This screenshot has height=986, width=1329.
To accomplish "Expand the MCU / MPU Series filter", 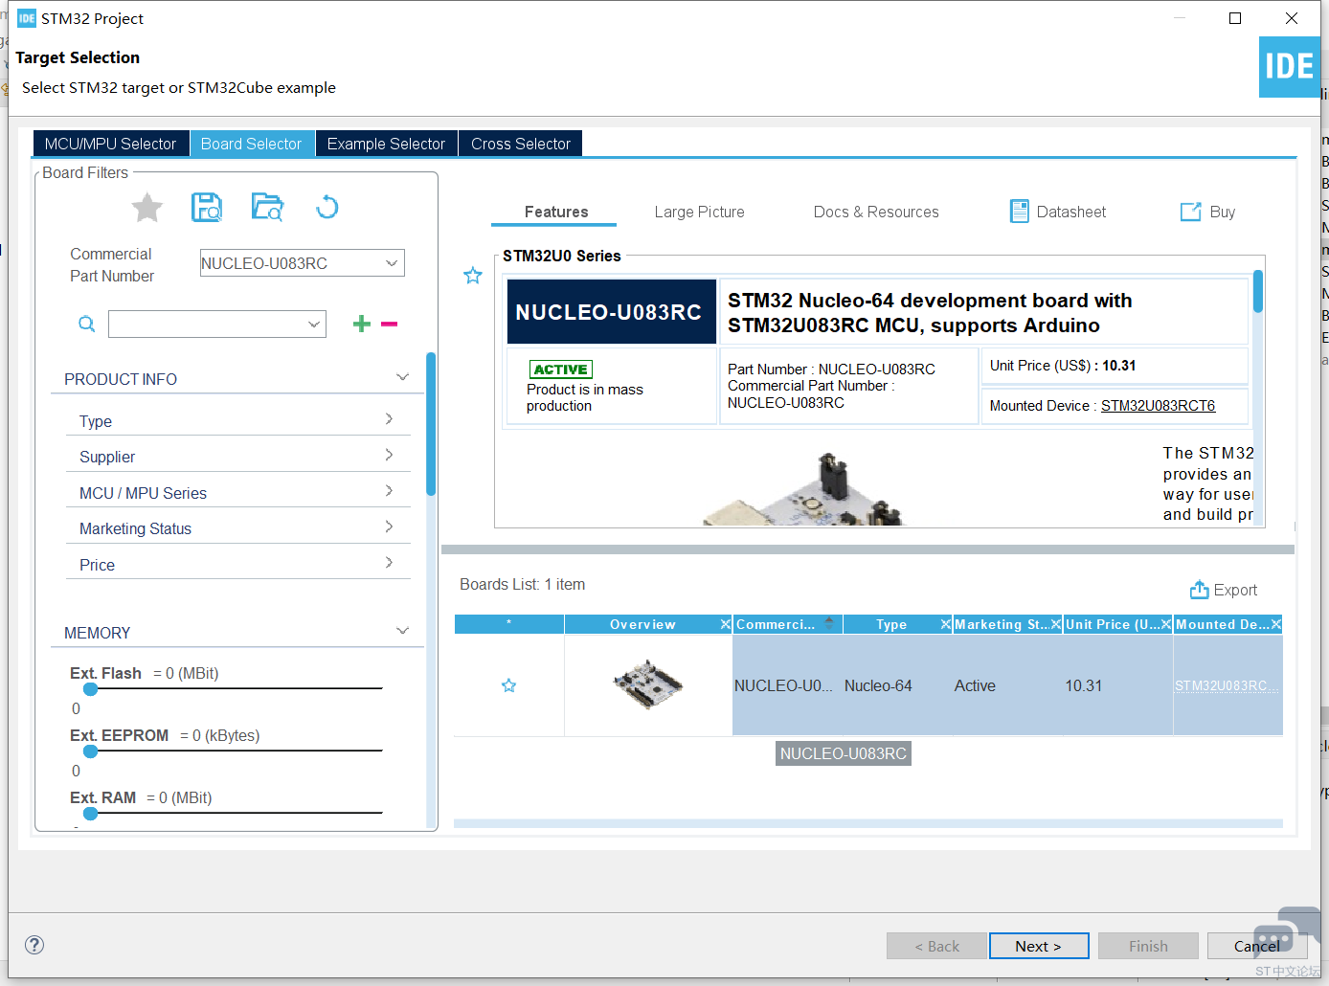I will pyautogui.click(x=389, y=490).
